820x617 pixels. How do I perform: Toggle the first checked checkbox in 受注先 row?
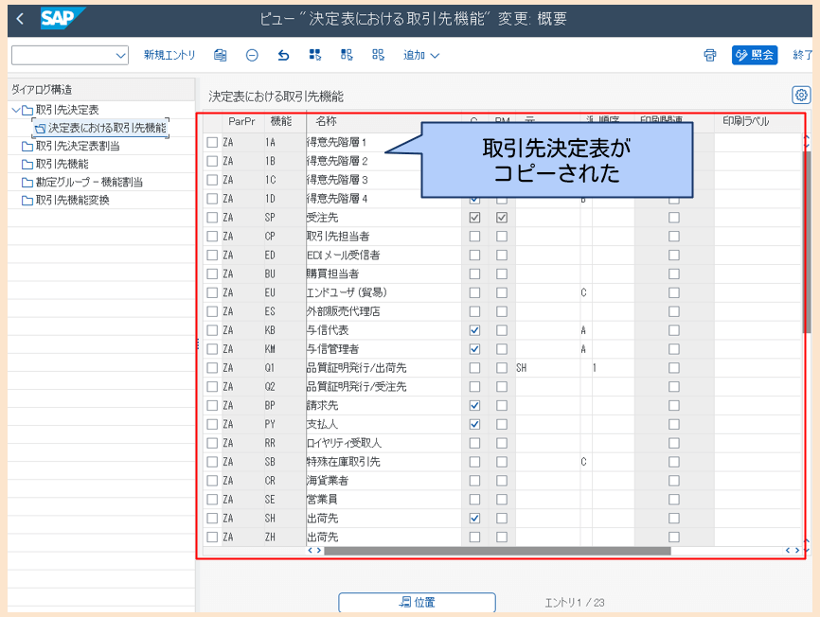click(474, 218)
